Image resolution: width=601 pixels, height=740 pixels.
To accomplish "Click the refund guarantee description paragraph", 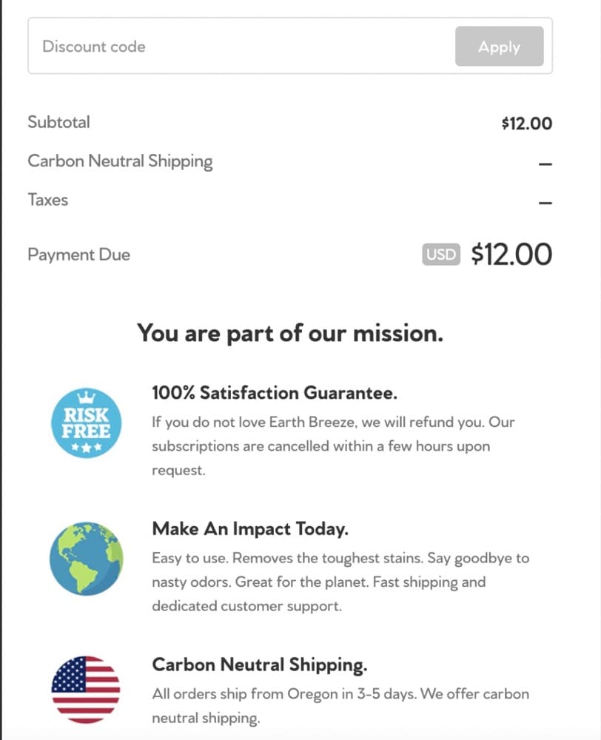I will click(x=332, y=446).
